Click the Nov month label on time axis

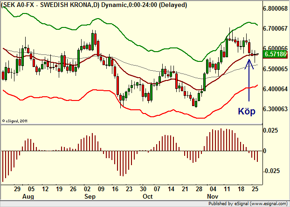[213, 196]
